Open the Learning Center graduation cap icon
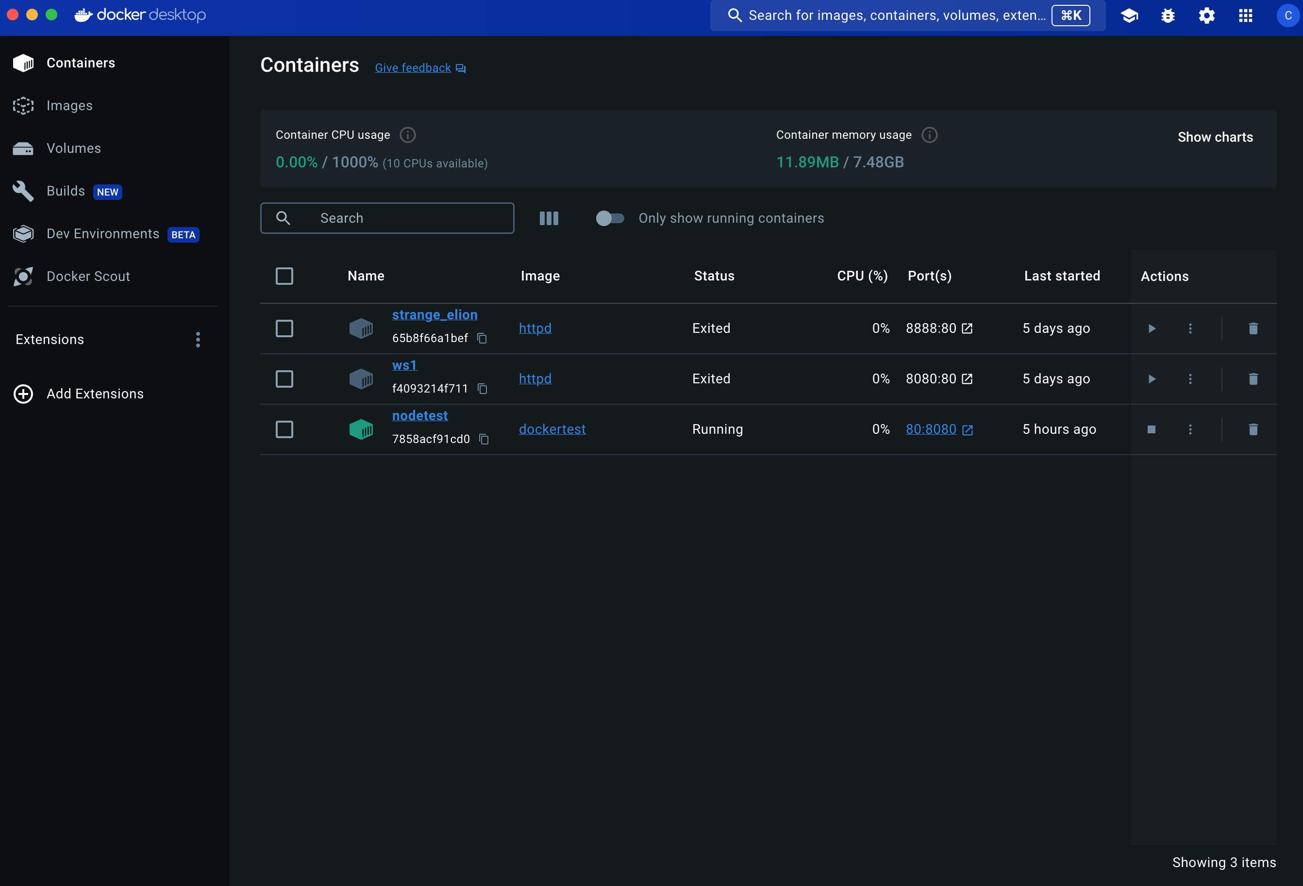The width and height of the screenshot is (1303, 886). 1129,16
